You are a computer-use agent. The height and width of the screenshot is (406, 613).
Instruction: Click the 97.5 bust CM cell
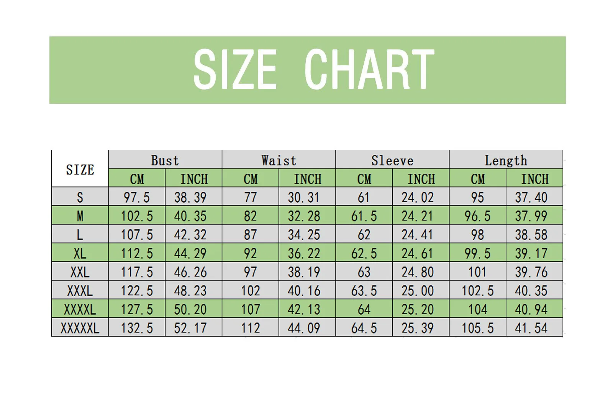tap(136, 197)
